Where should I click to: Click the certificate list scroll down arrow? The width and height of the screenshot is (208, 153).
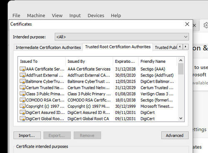[181, 118]
